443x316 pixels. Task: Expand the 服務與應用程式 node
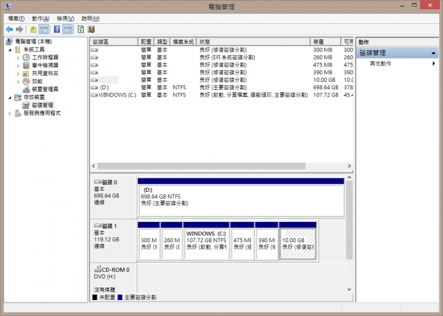(10, 114)
